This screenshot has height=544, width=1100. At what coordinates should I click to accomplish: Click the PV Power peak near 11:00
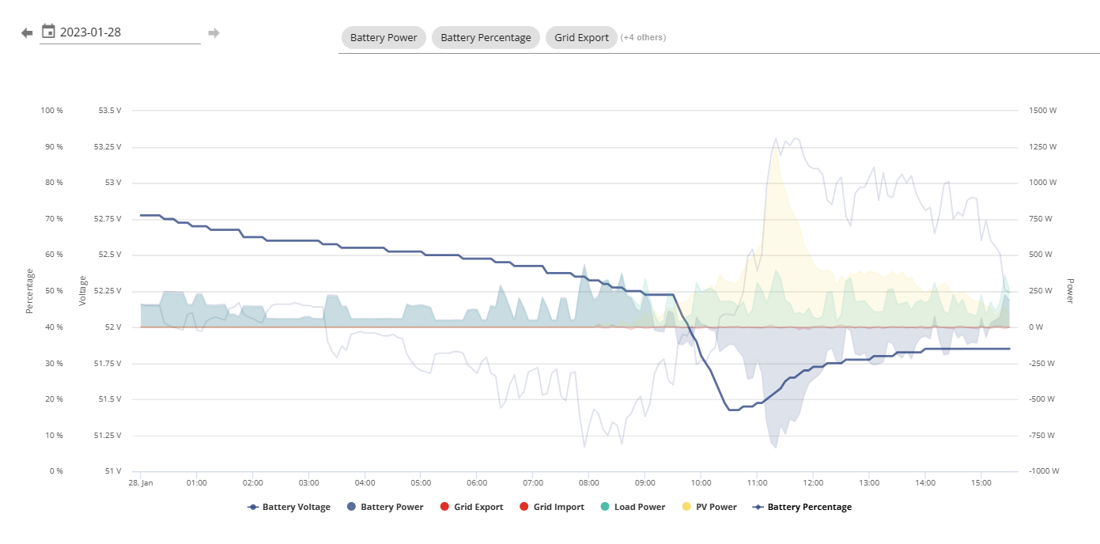tap(776, 149)
